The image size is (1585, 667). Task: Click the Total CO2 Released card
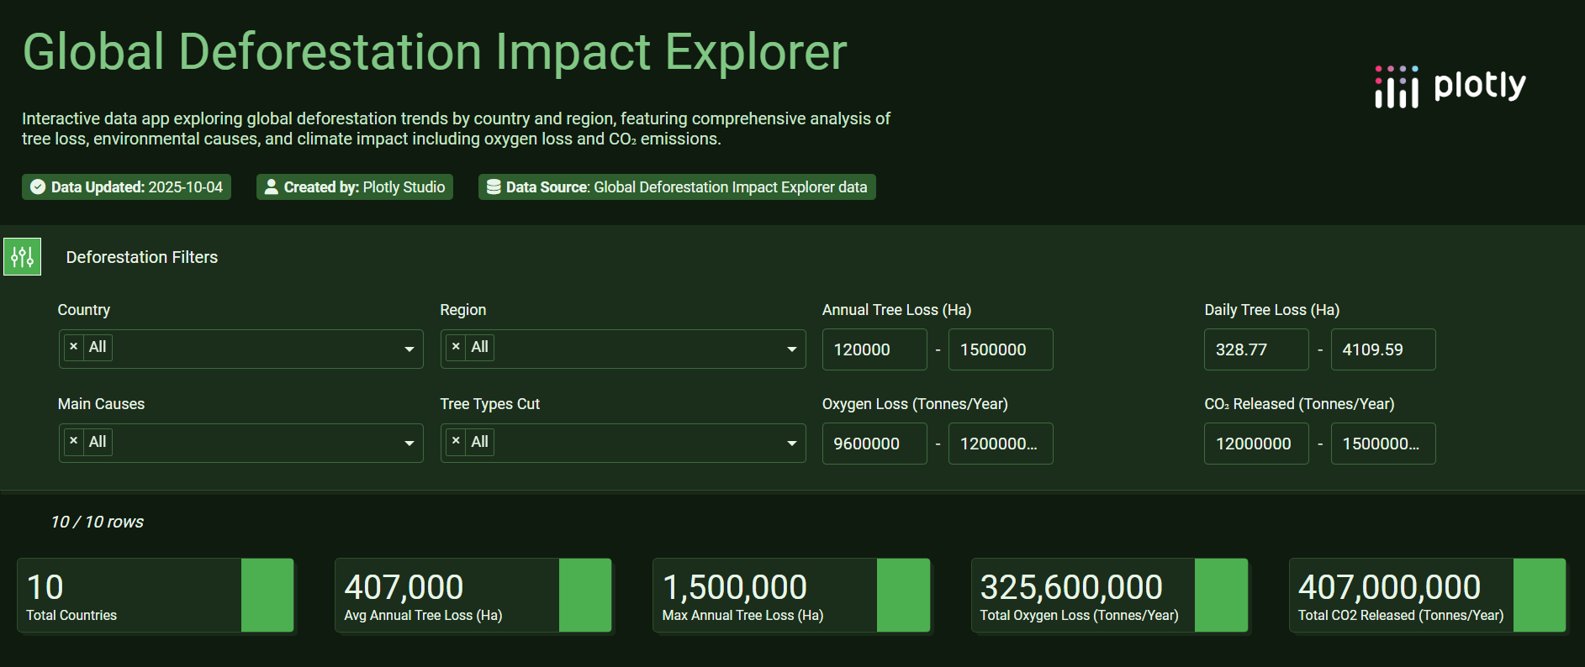click(x=1428, y=596)
